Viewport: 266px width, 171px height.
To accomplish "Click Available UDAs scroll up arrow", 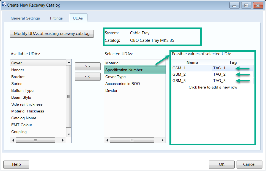I will 69,62.
